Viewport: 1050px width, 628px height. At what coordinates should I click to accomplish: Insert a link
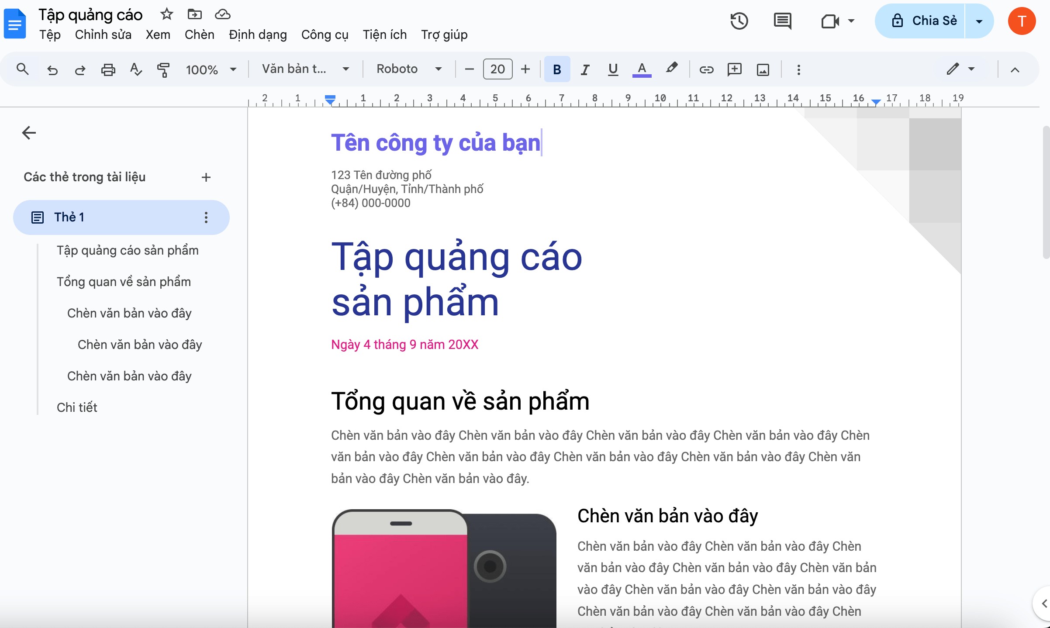pyautogui.click(x=706, y=69)
